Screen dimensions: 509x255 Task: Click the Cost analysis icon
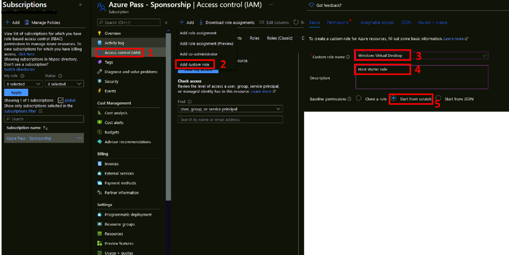(100, 113)
